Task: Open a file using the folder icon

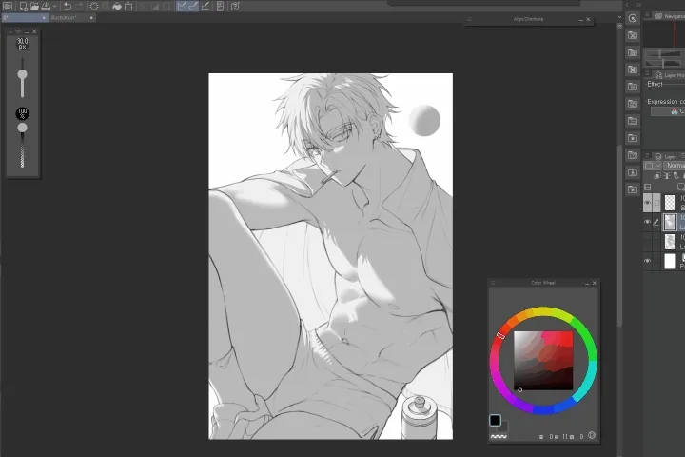Action: tap(34, 6)
